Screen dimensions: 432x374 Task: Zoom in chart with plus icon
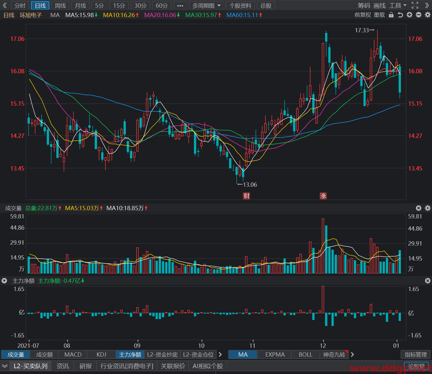409,15
